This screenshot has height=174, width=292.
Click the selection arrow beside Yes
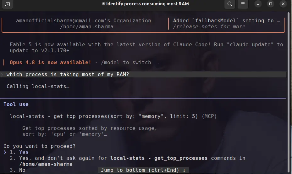click(5, 152)
